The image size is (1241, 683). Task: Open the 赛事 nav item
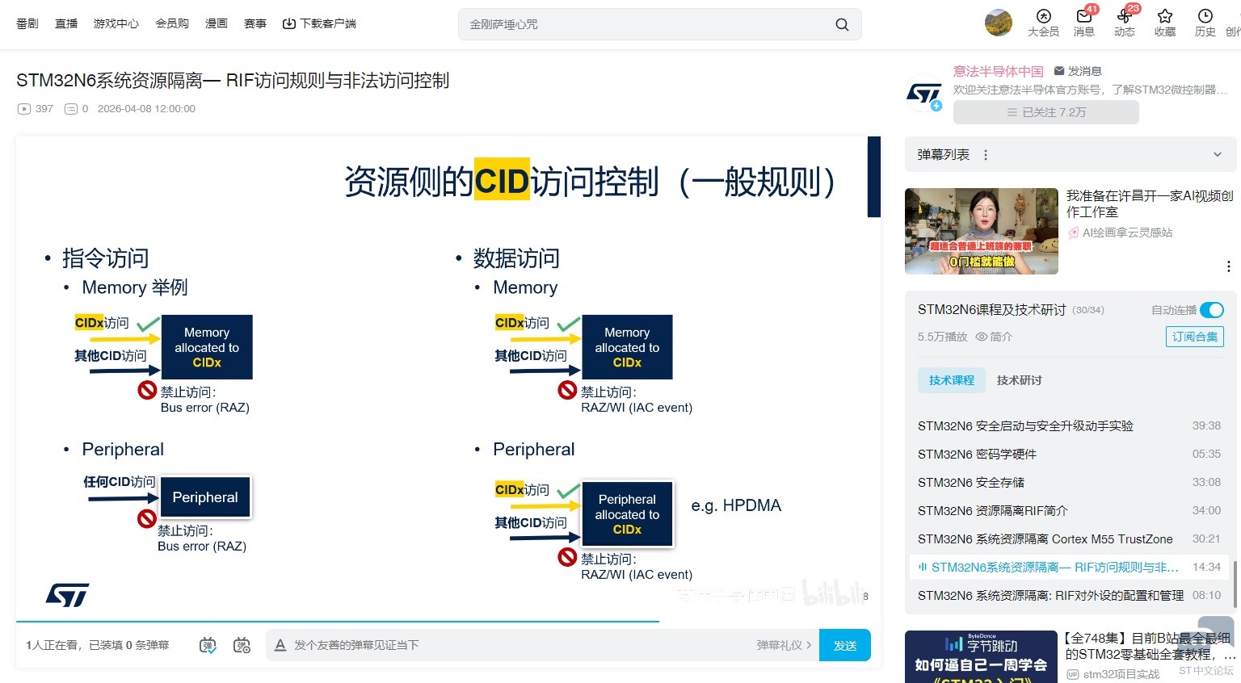click(x=255, y=23)
